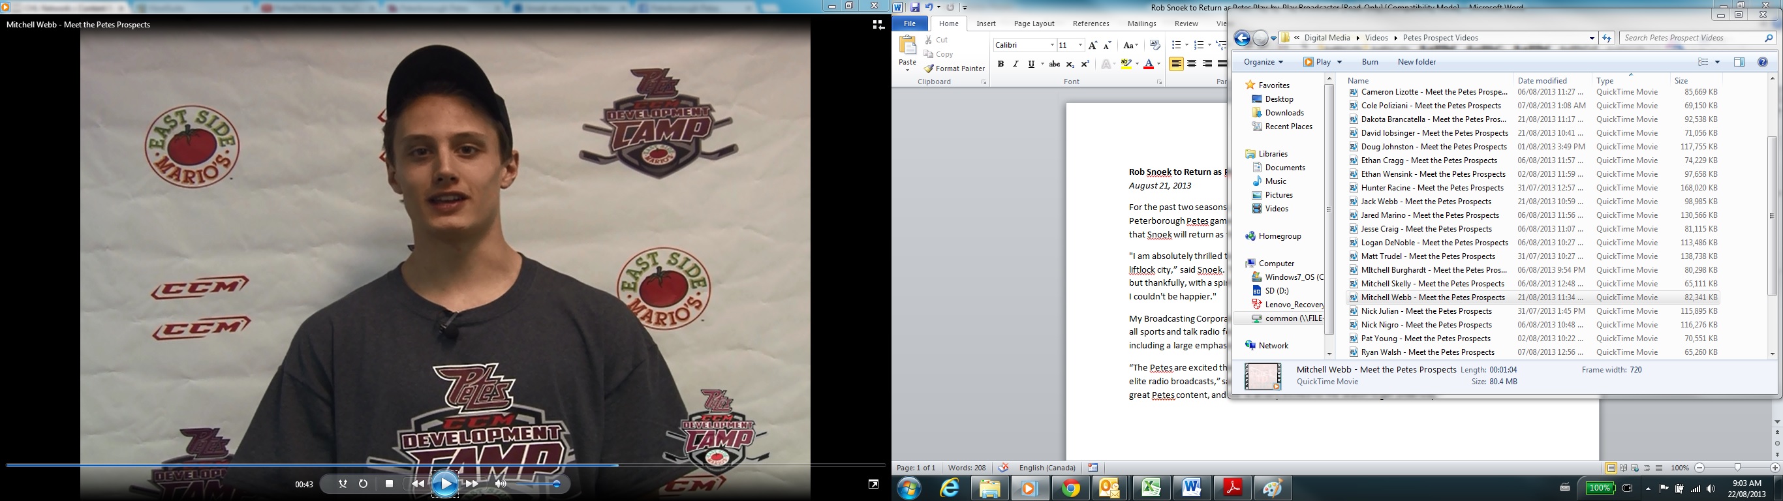1783x501 pixels.
Task: Switch media player to Now Playing library view
Action: pos(878,25)
